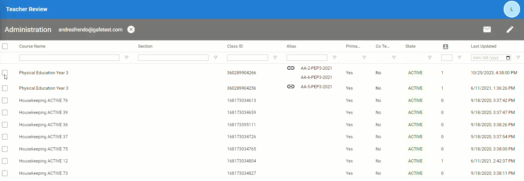Sort by the Alias column header
This screenshot has height=181, width=524.
pyautogui.click(x=291, y=46)
